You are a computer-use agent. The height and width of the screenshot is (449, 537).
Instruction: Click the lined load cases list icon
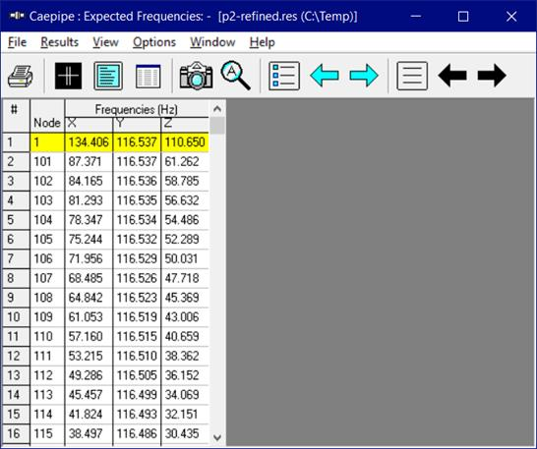(412, 76)
